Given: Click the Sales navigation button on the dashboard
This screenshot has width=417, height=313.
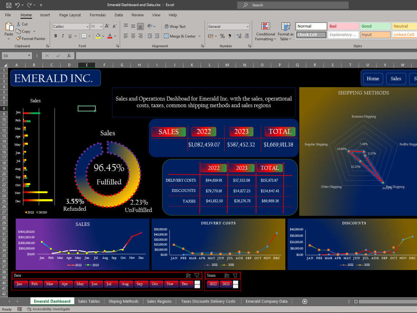Looking at the screenshot, I should pos(396,78).
